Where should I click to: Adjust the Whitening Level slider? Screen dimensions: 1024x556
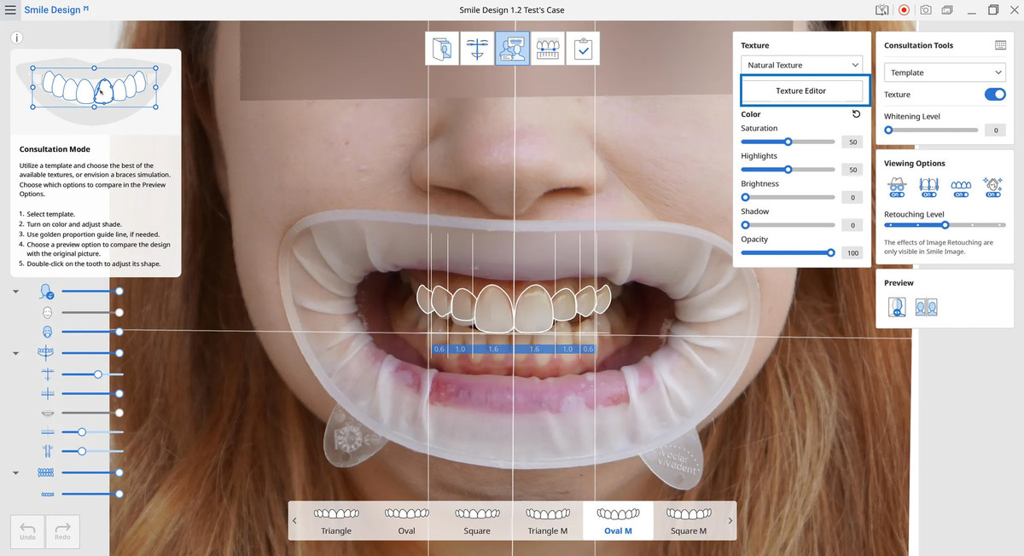coord(931,130)
